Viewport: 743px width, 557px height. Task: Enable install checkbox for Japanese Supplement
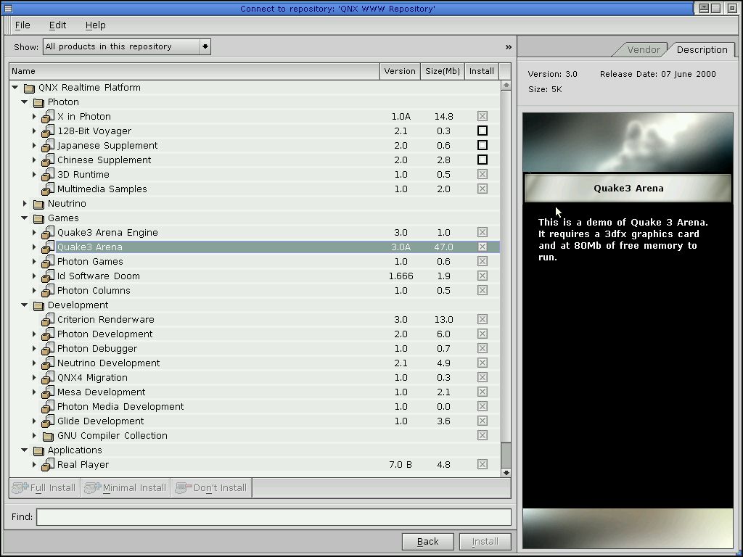[x=482, y=146]
